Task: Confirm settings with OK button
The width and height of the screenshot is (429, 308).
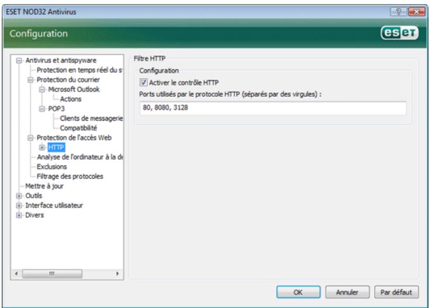Action: pos(298,292)
